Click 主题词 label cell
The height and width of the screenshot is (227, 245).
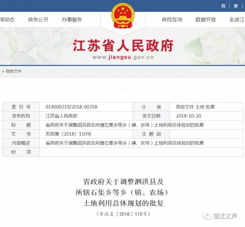point(151,134)
